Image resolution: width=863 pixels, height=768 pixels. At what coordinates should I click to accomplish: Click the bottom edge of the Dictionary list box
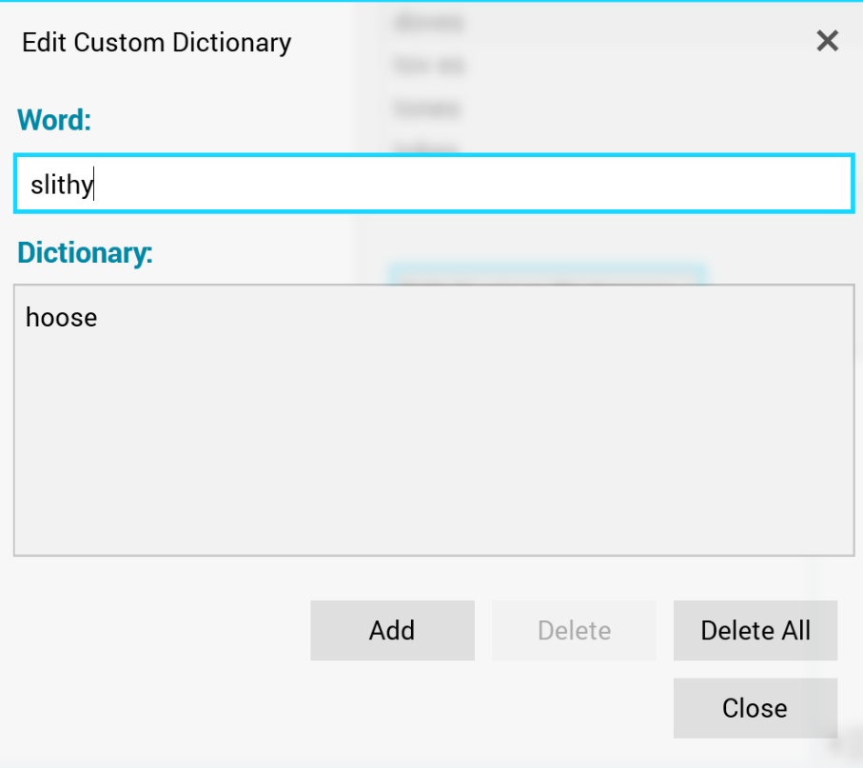[433, 554]
